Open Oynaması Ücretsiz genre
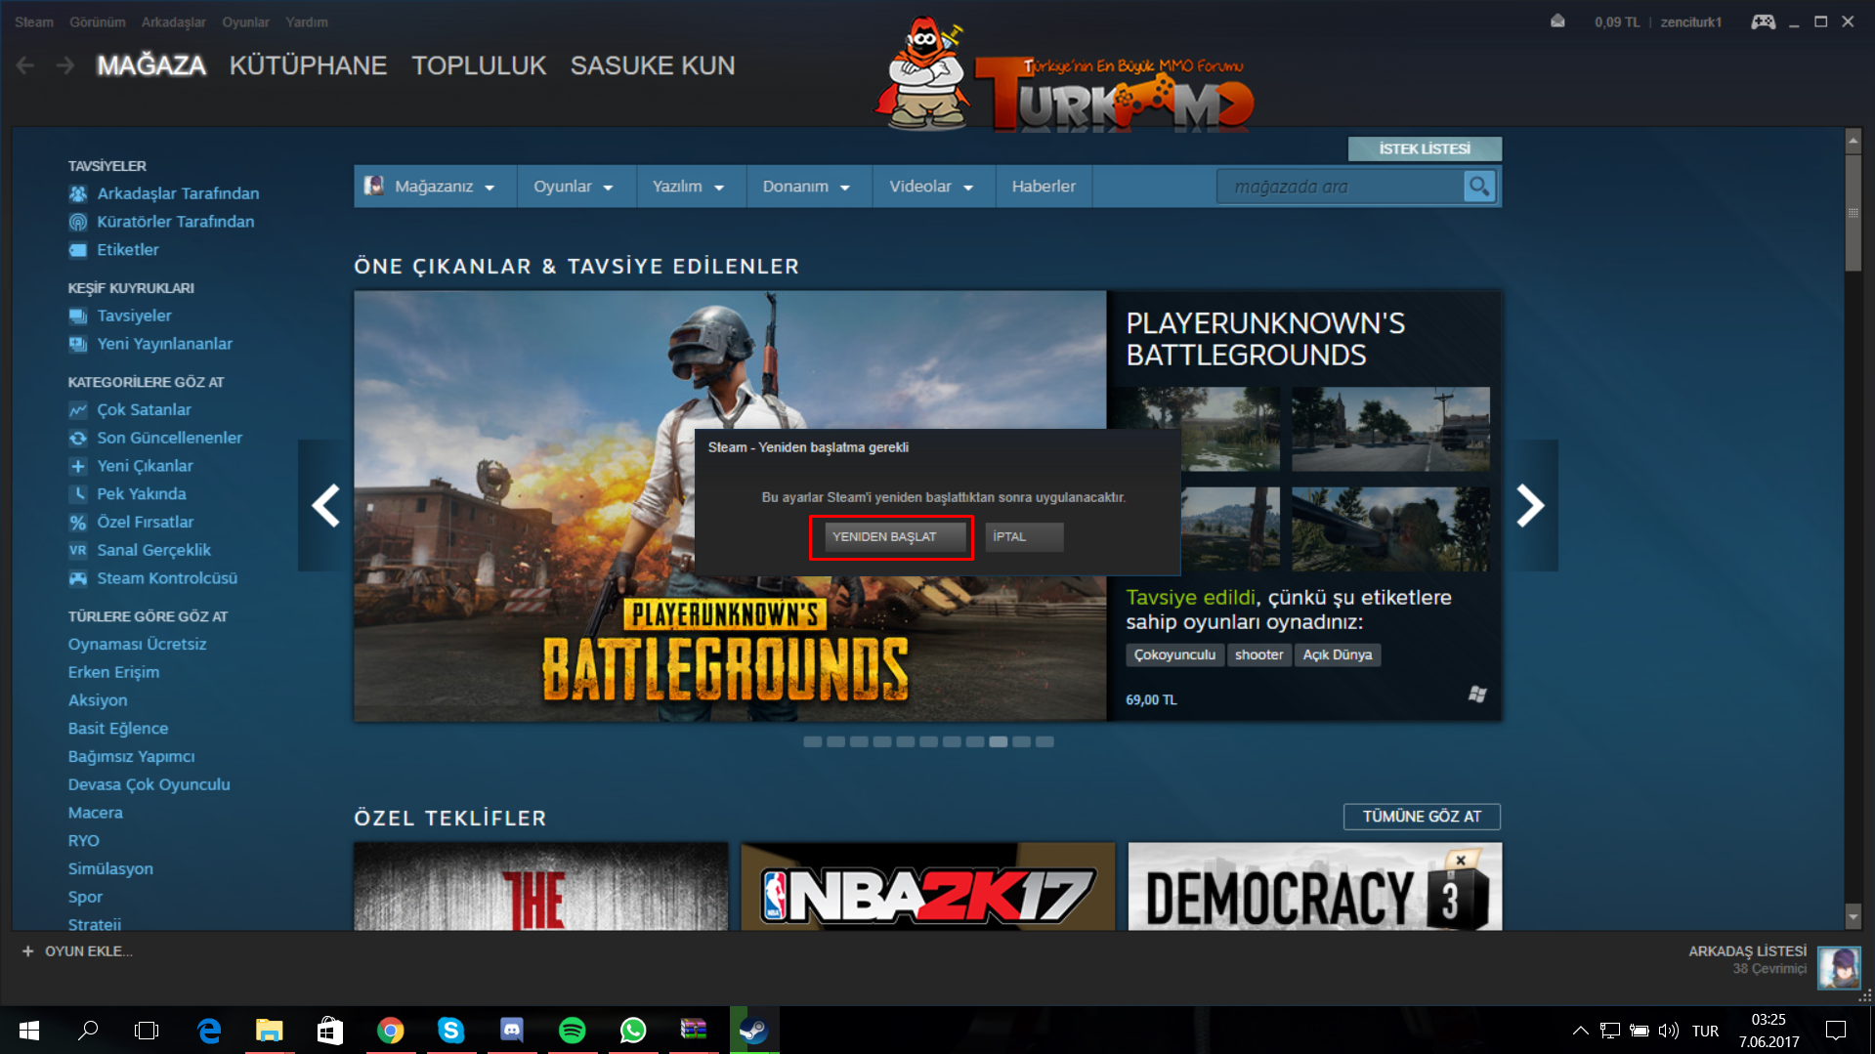The image size is (1875, 1054). (x=137, y=644)
